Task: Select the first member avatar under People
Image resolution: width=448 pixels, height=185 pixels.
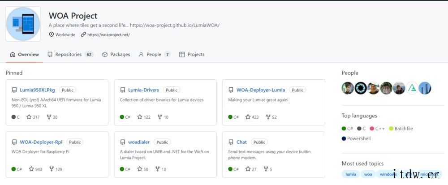Action: [348, 88]
